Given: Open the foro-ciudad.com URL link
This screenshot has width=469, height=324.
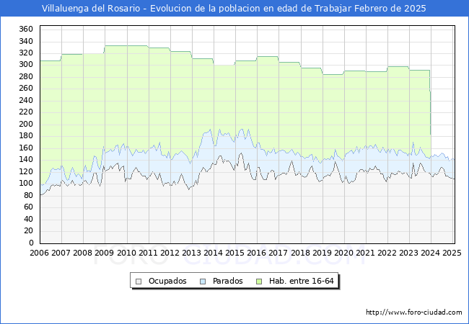Looking at the screenshot, I should [414, 312].
